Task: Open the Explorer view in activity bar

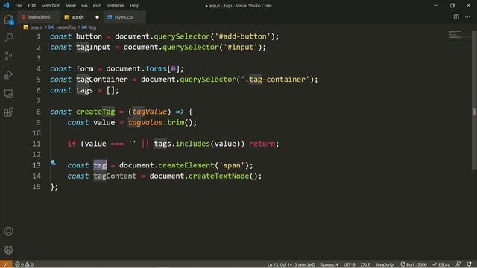Action: (8, 20)
